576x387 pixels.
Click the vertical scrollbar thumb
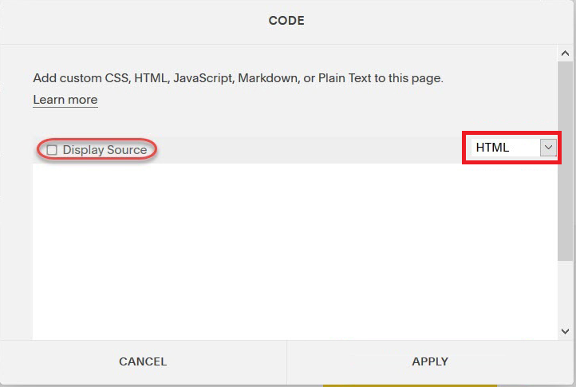[565, 161]
